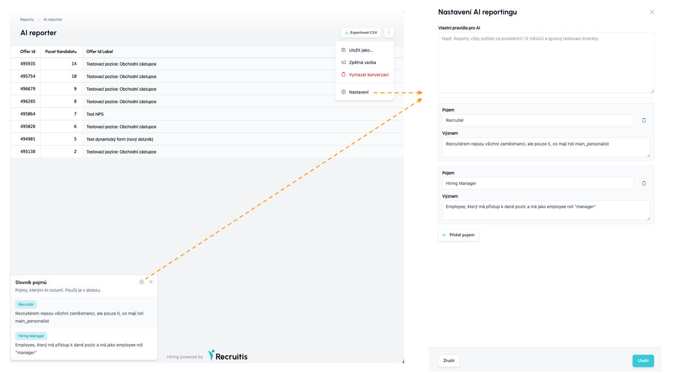This screenshot has width=681, height=374.
Task: Click the Přidat pojem button
Action: point(459,235)
